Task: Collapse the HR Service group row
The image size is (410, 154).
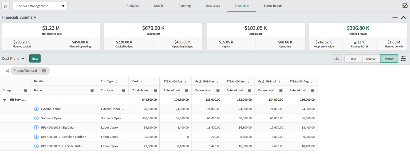Action: click(x=4, y=99)
